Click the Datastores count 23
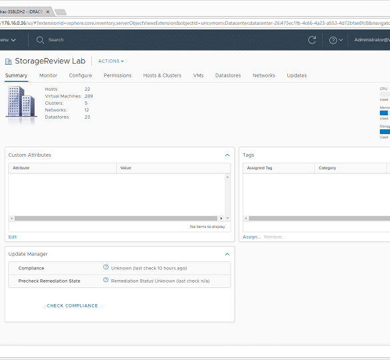 87,117
